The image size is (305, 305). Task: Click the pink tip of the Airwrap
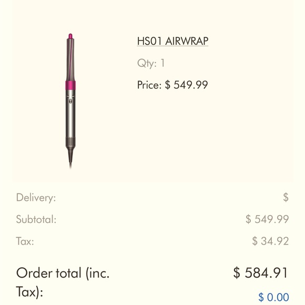(x=70, y=36)
